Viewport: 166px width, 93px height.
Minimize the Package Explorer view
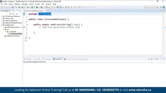tap(17, 11)
